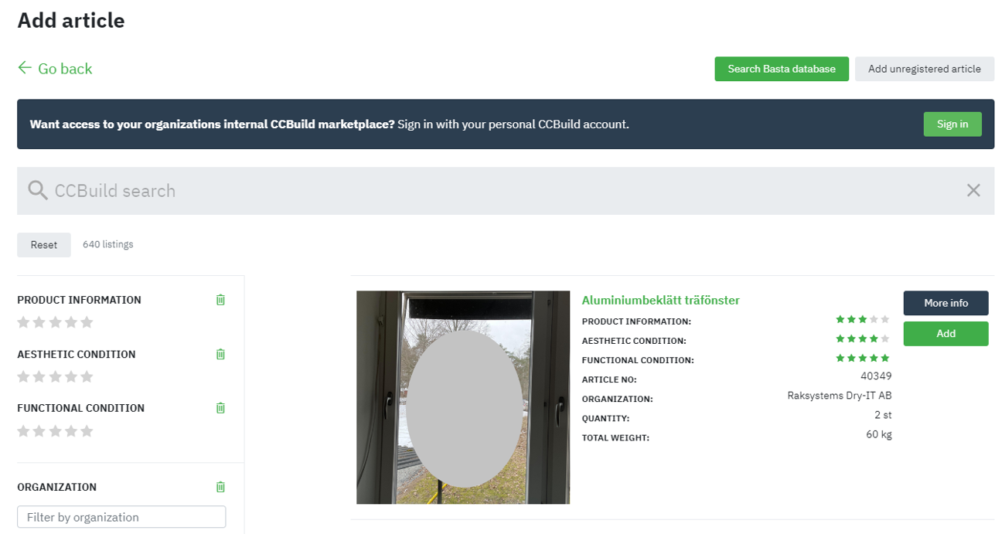Focus the Filter by organization field
Image resolution: width=1005 pixels, height=534 pixels.
tap(121, 517)
